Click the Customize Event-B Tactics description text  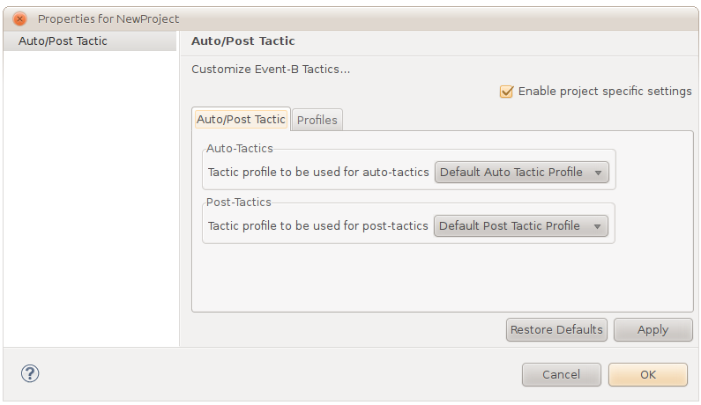coord(271,70)
